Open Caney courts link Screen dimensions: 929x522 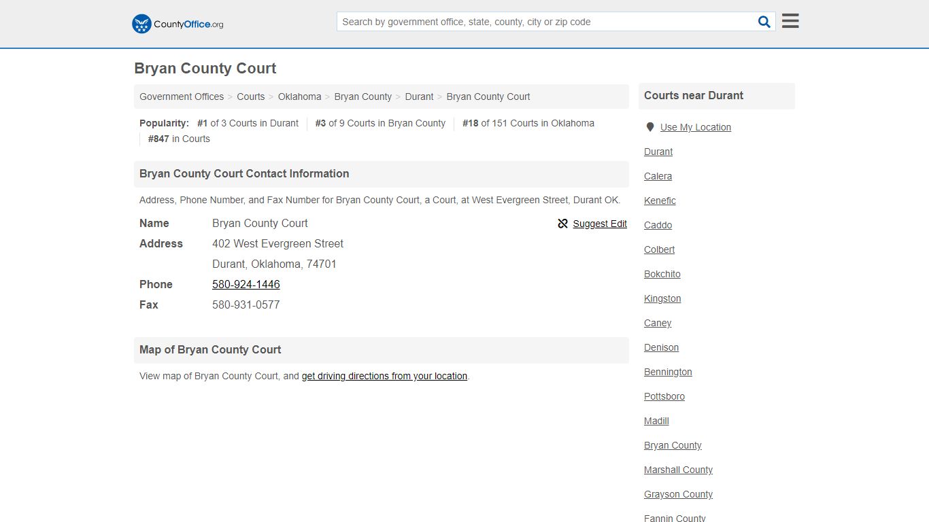pos(658,323)
